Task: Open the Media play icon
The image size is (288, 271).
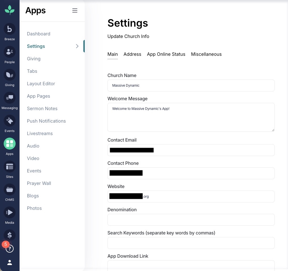Action: [10, 213]
